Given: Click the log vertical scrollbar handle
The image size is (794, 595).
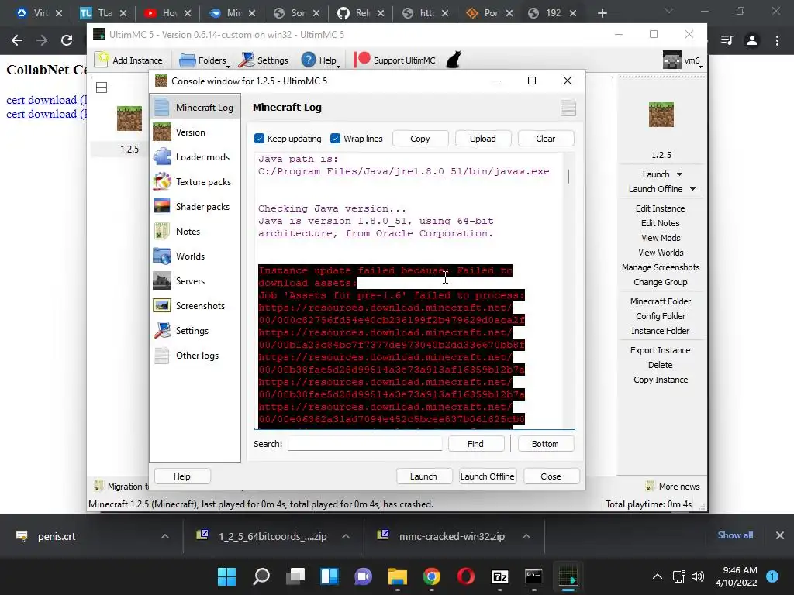Looking at the screenshot, I should [x=568, y=177].
